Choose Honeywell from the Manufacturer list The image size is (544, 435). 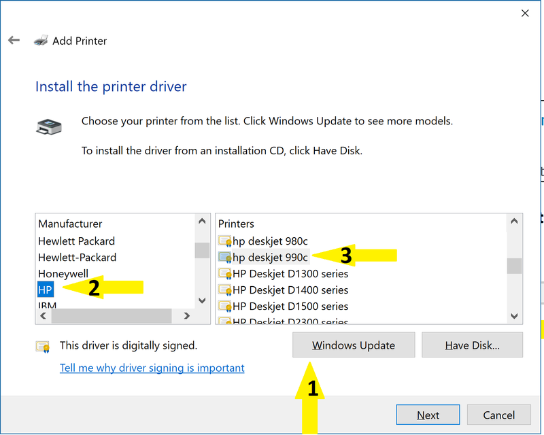click(x=63, y=274)
